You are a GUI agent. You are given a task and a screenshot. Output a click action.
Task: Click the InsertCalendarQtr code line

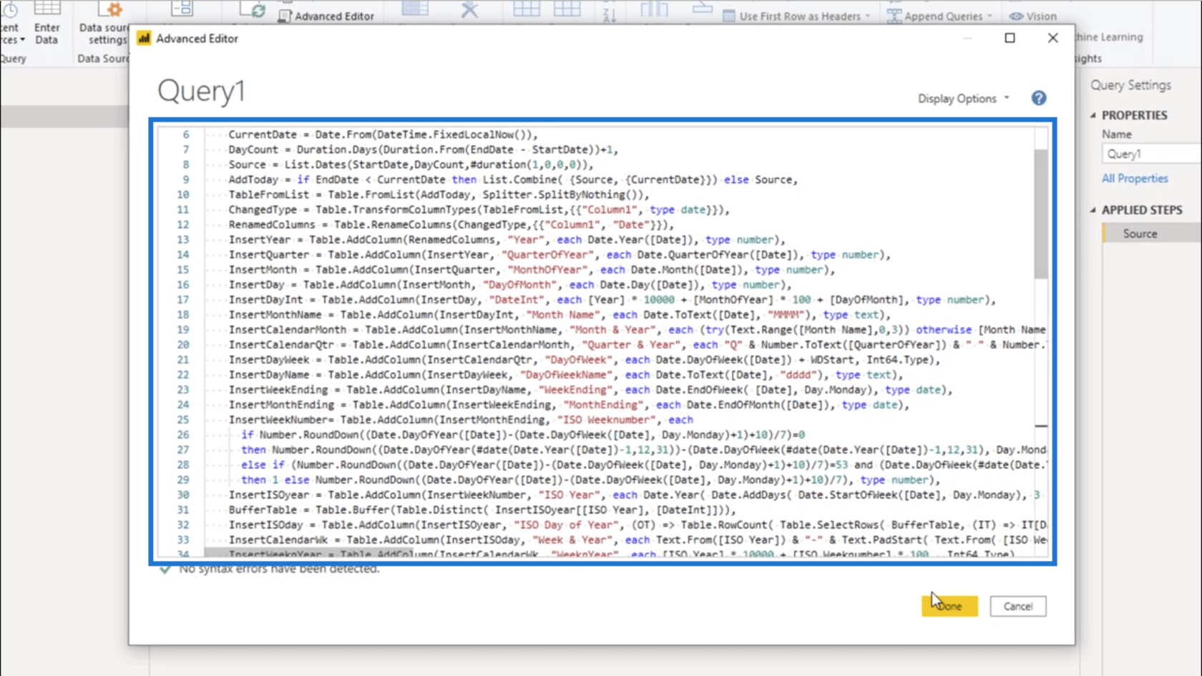pyautogui.click(x=637, y=345)
